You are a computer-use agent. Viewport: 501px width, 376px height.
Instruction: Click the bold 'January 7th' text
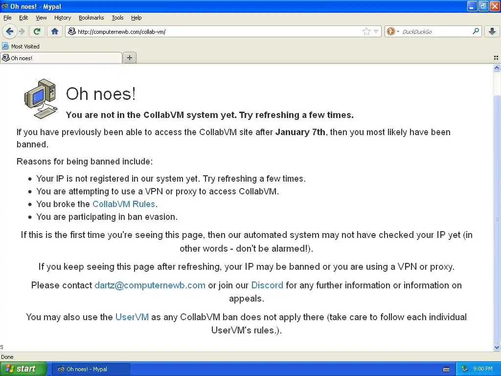tap(300, 132)
